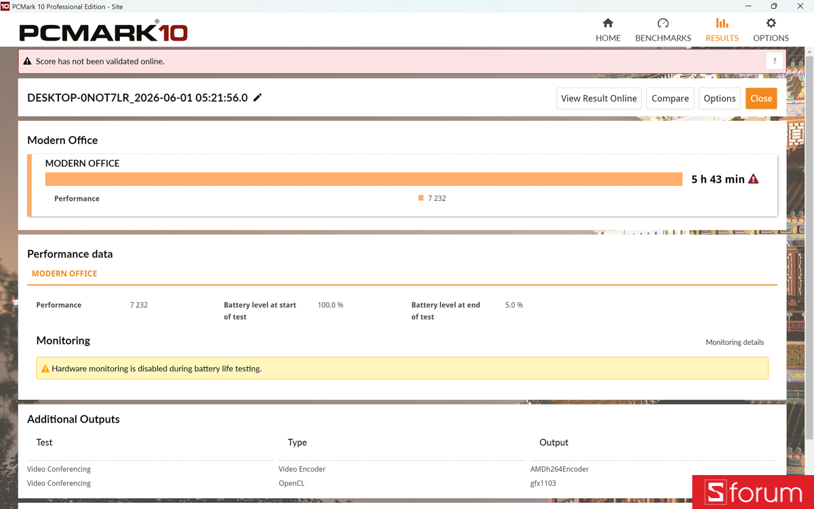Click the result name DESKTOP-0NOT7LR text

138,98
